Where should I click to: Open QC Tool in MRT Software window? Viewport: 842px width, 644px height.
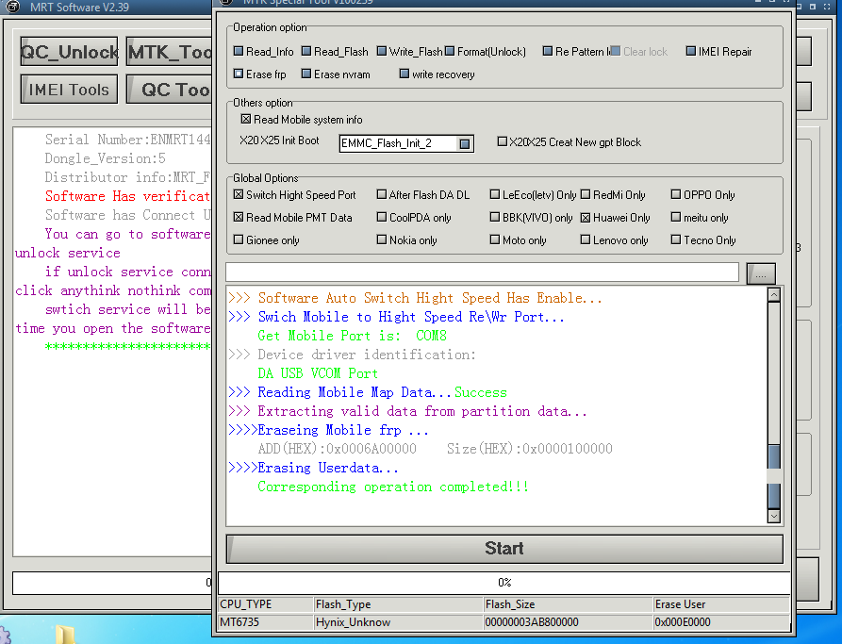click(x=170, y=90)
